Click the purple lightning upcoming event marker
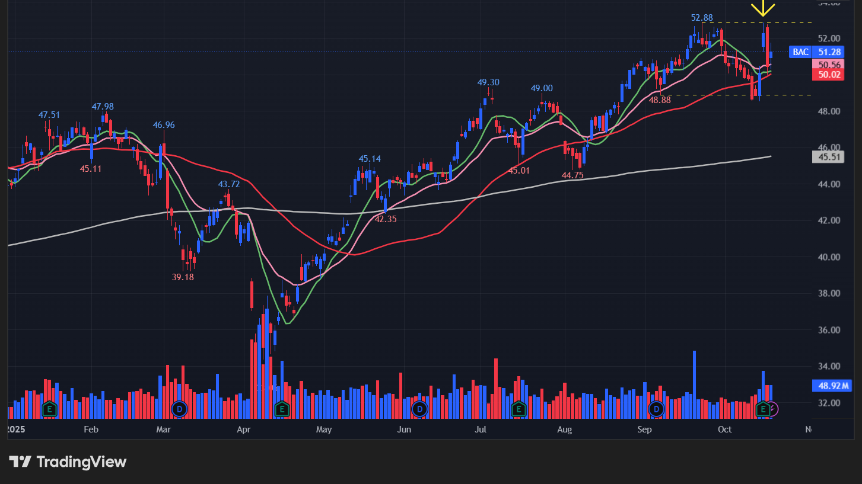Viewport: 862px width, 484px height. pos(772,409)
